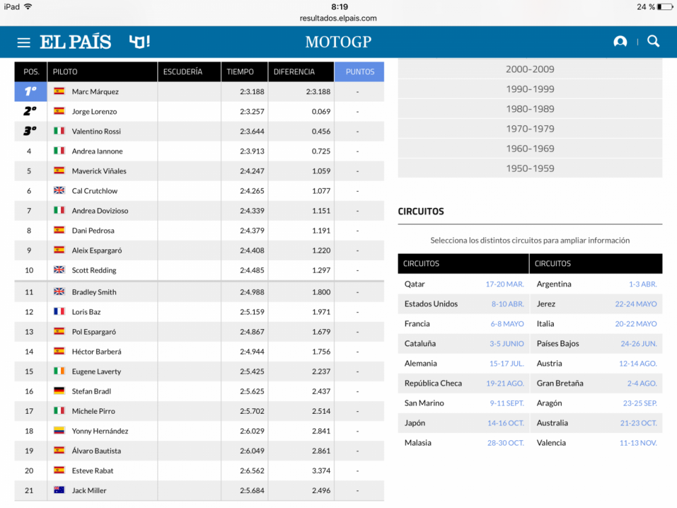Viewport: 677px width, 508px height.
Task: Open the República Checa circuit
Action: pos(433,383)
